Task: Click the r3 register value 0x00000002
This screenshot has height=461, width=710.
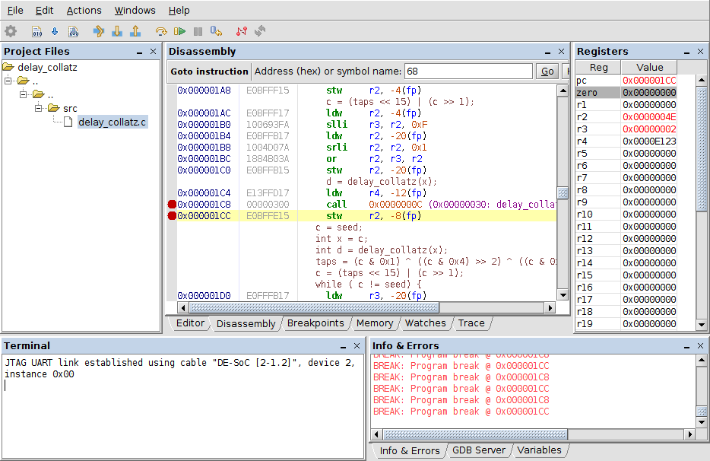Action: [649, 129]
